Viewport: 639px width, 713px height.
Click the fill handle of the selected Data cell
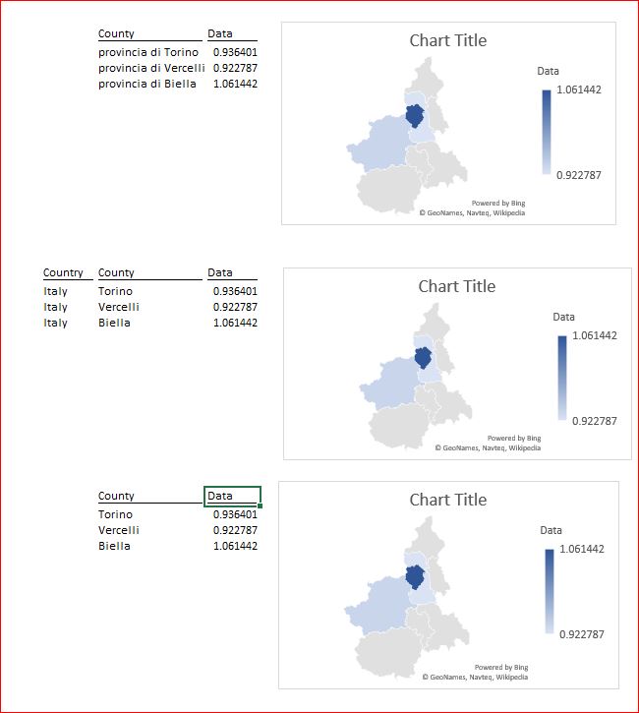coord(260,505)
